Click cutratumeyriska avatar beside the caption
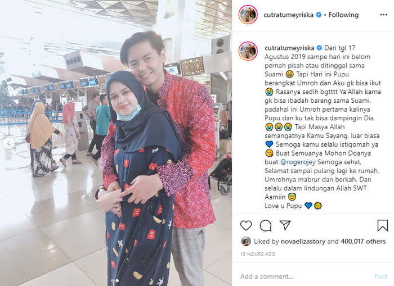This screenshot has height=286, width=394. click(248, 51)
